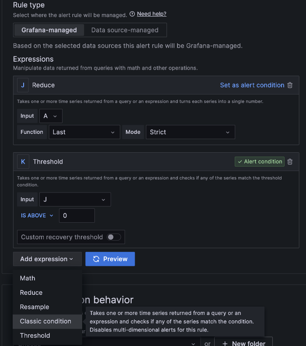This screenshot has height=346, width=306.
Task: Open the Mode dropdown showing Strict
Action: (x=190, y=132)
